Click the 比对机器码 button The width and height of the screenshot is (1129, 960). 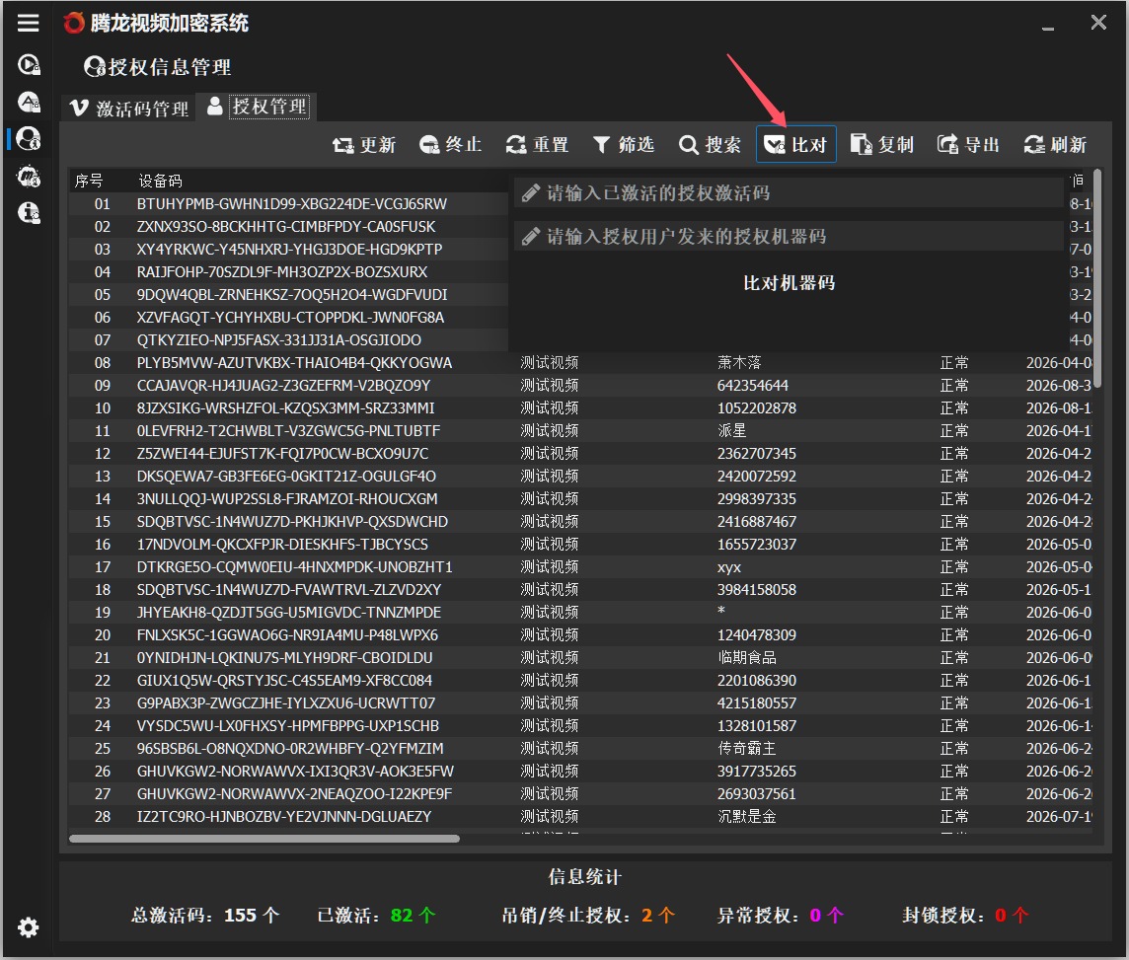tap(789, 283)
